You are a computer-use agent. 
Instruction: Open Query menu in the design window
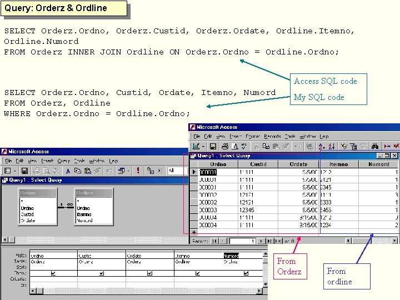[63, 161]
